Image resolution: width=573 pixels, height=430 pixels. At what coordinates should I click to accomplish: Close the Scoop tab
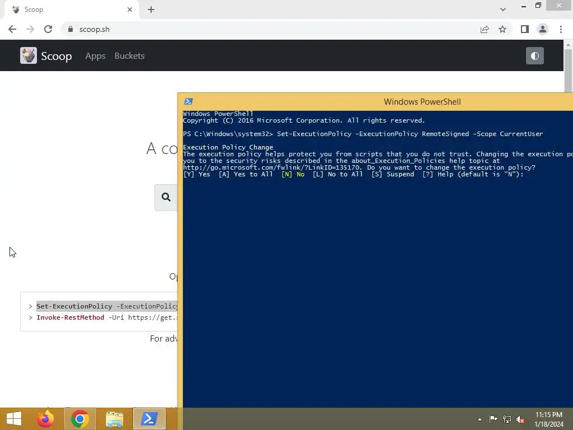pyautogui.click(x=130, y=10)
